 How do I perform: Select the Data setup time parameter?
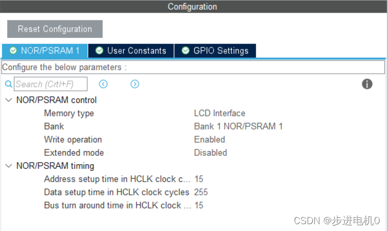click(116, 192)
